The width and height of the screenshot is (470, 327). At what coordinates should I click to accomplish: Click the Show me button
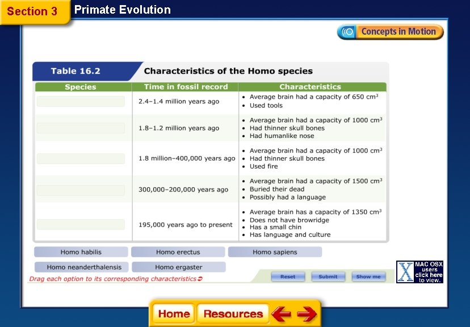coord(368,276)
